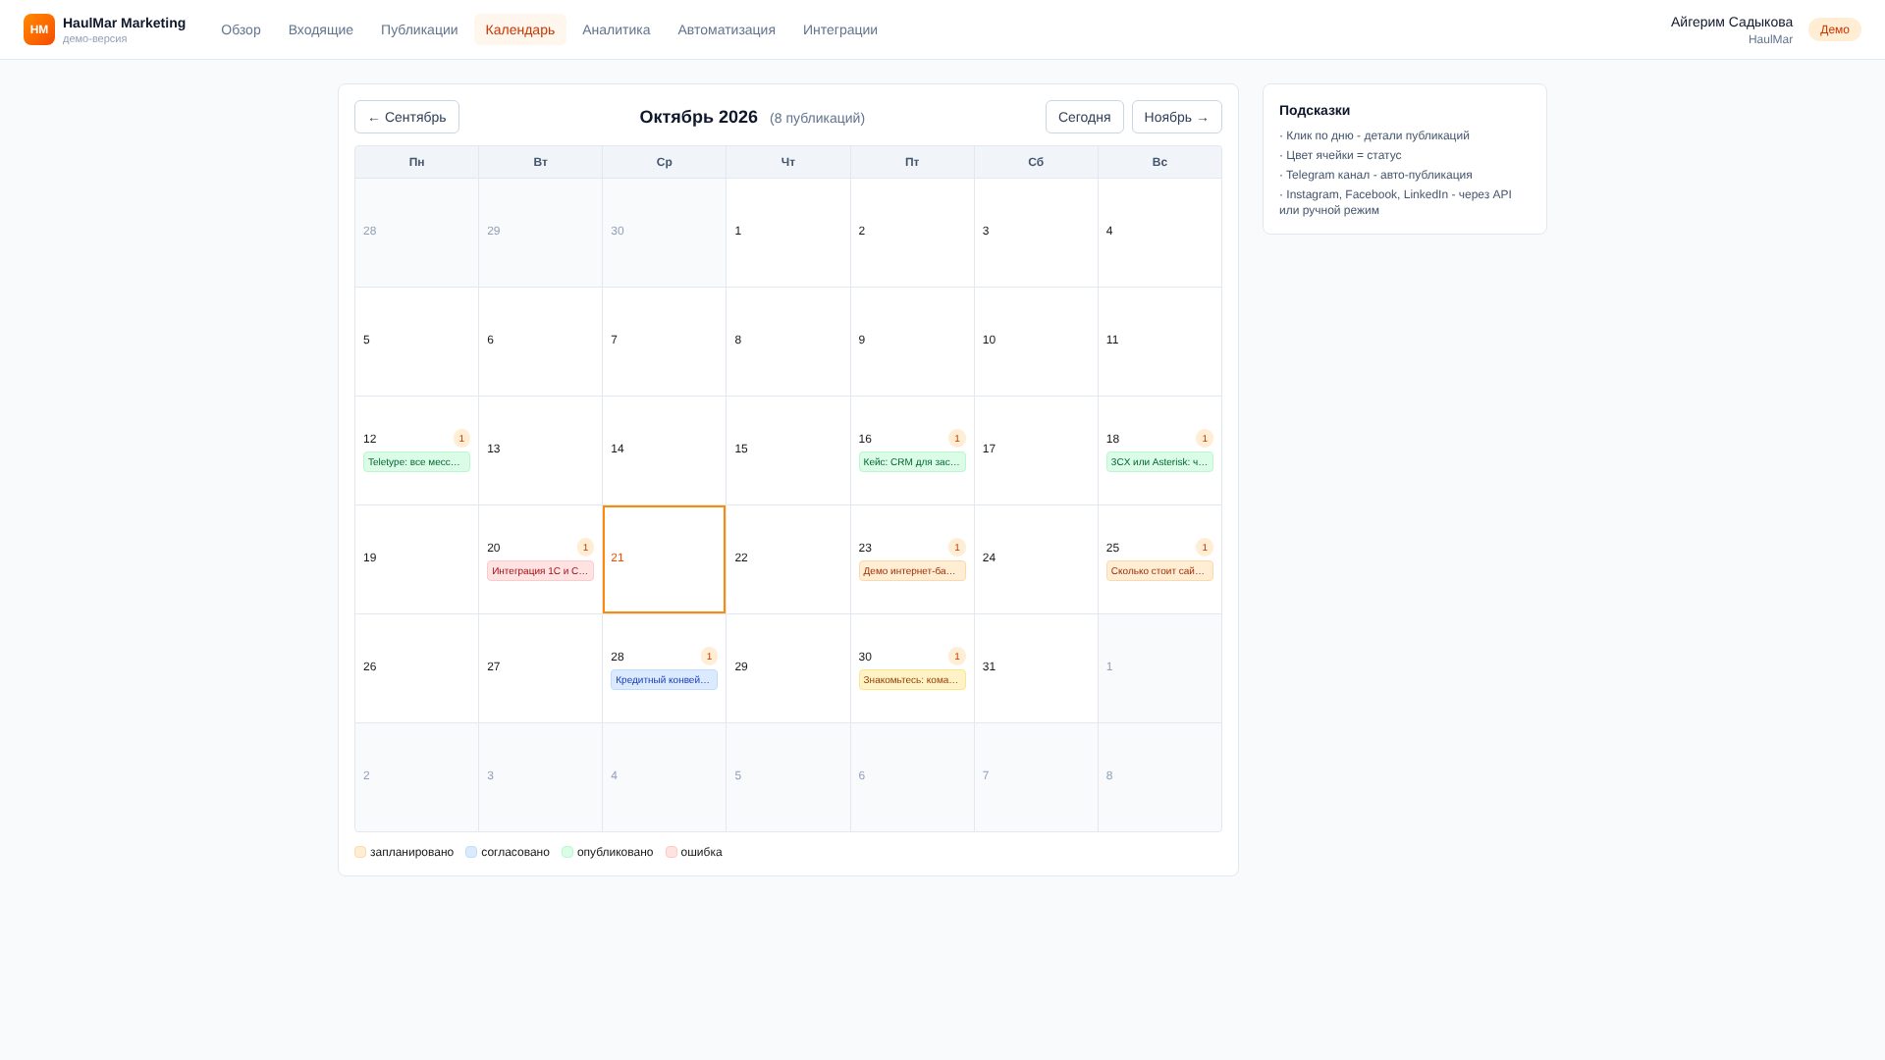The width and height of the screenshot is (1885, 1060).
Task: Click the count badge on day 30
Action: (x=957, y=656)
